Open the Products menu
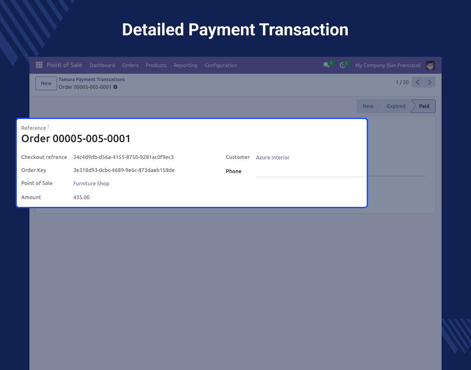The image size is (471, 370). coord(156,65)
